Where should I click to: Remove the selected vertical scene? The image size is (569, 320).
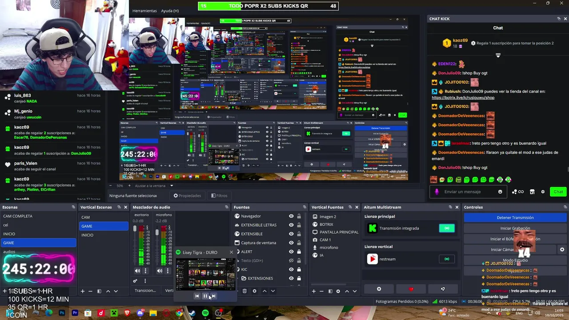(90, 291)
